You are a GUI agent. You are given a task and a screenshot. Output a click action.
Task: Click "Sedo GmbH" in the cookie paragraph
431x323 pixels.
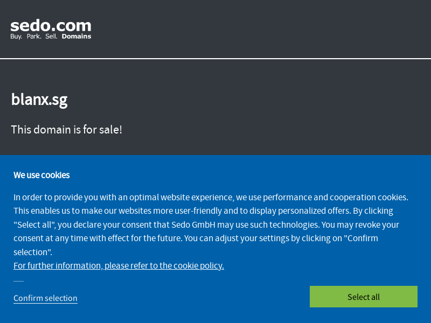[193, 224]
